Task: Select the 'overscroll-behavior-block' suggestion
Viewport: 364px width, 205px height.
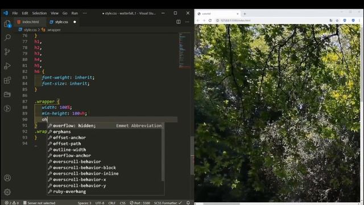Action: pos(105,167)
